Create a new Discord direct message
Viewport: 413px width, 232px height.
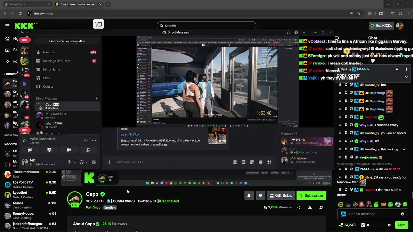tap(96, 98)
